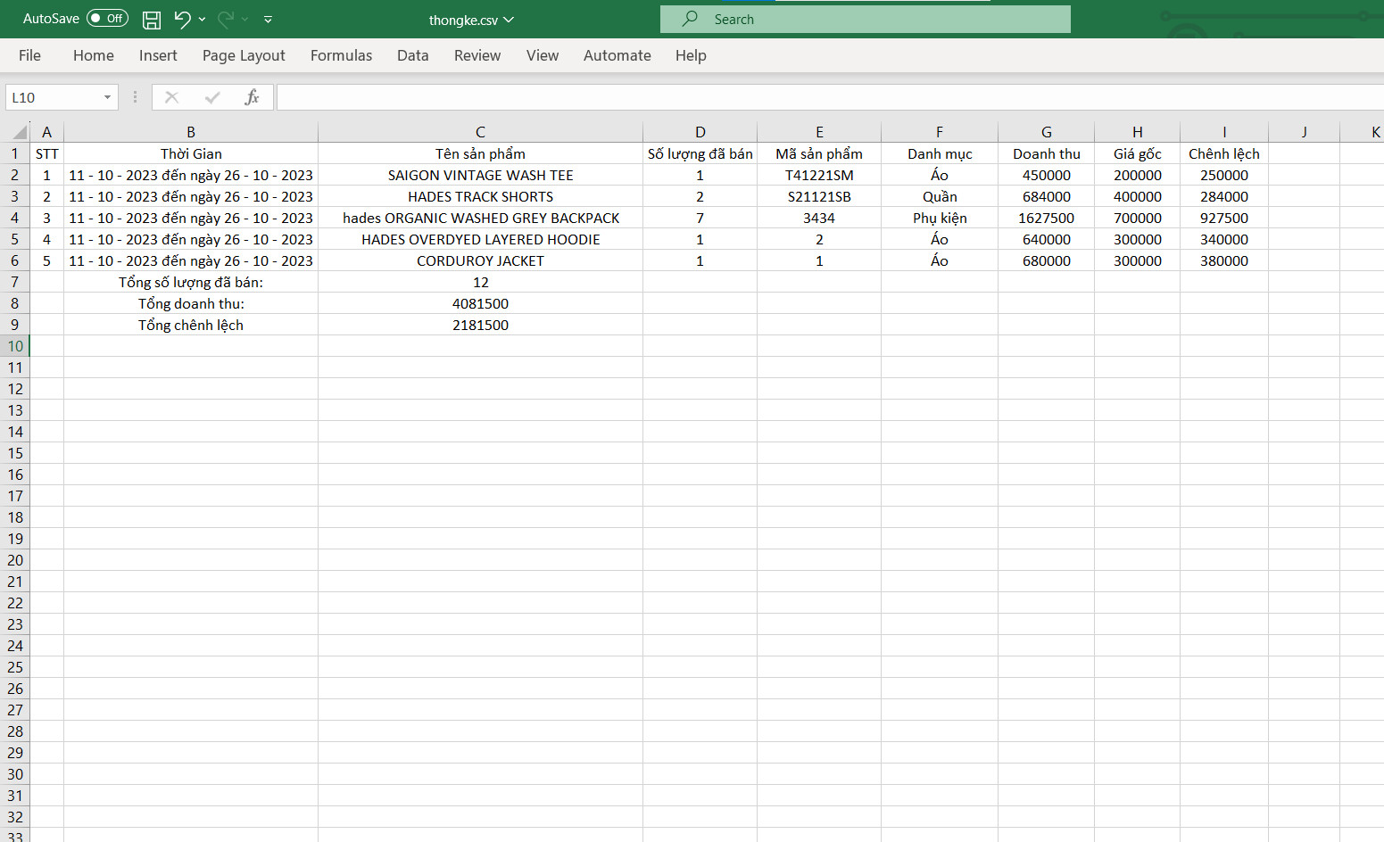Open the Redo history dropdown arrow
The width and height of the screenshot is (1384, 842).
click(x=245, y=19)
